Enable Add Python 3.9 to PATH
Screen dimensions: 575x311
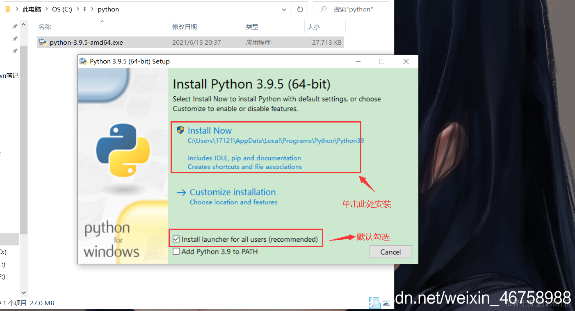click(x=176, y=252)
